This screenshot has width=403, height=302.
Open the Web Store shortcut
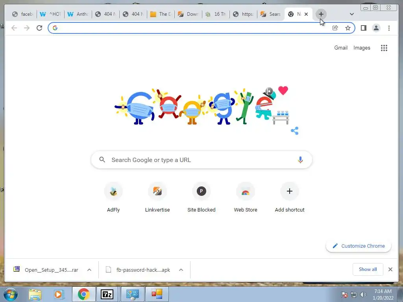pyautogui.click(x=246, y=197)
